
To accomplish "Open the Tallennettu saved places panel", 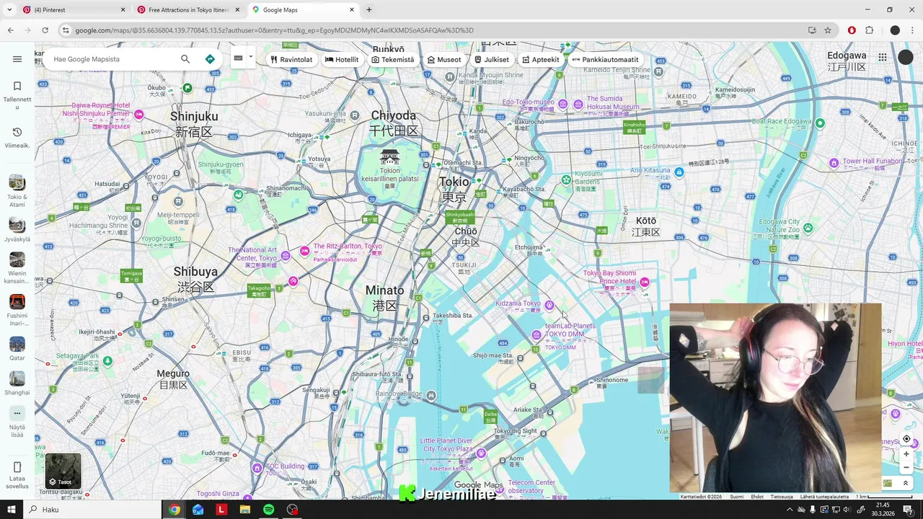I will tap(17, 95).
